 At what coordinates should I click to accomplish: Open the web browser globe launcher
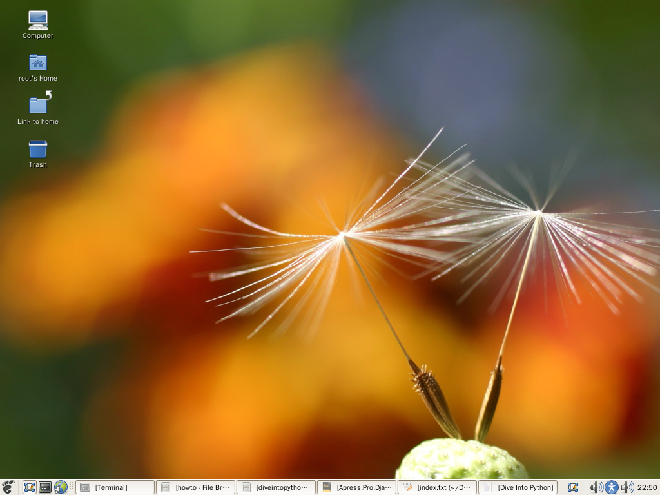(61, 487)
